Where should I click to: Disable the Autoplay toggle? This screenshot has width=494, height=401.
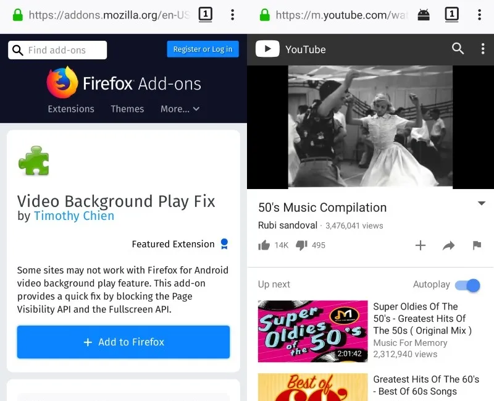coord(467,285)
